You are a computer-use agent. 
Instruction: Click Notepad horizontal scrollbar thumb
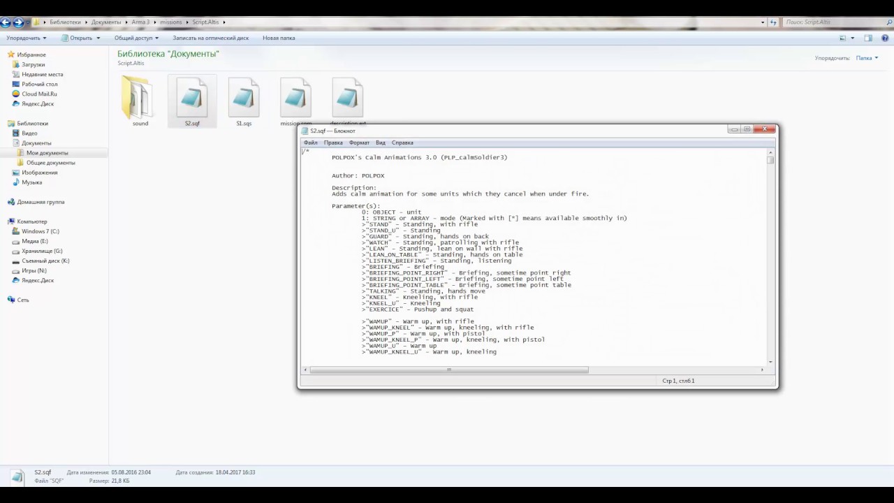[x=449, y=370]
